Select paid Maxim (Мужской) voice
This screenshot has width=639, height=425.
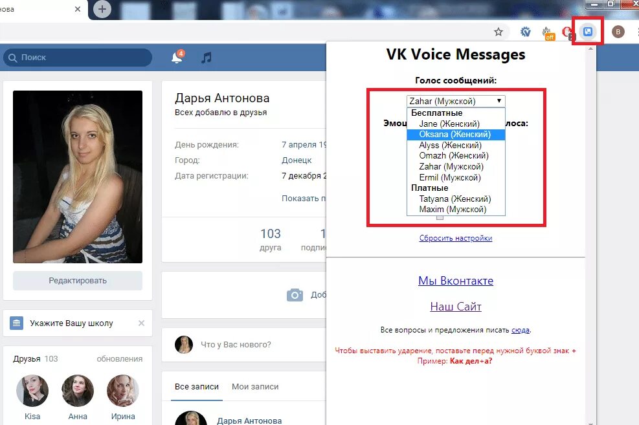456,210
